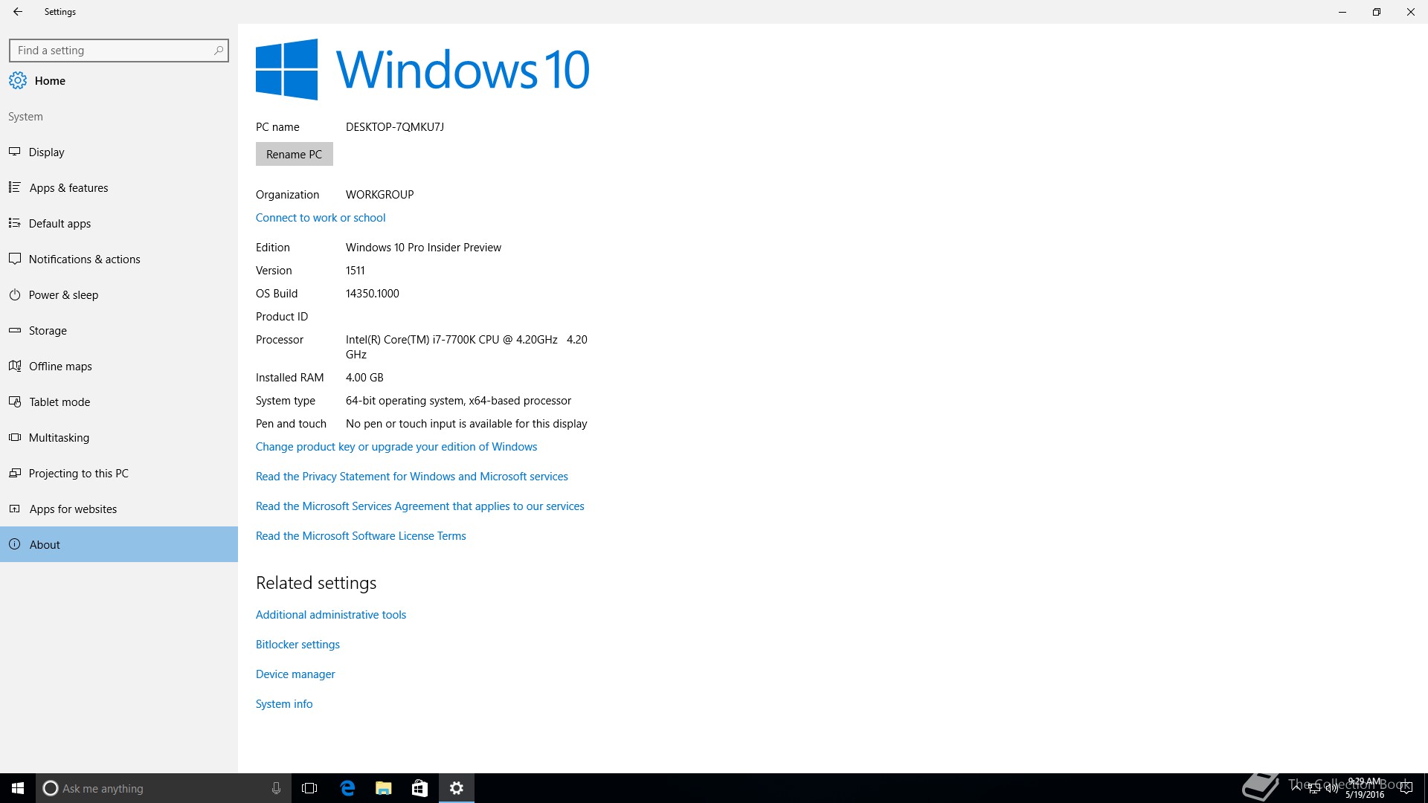Open Change product key or upgrade link
This screenshot has height=803, width=1428.
(396, 447)
